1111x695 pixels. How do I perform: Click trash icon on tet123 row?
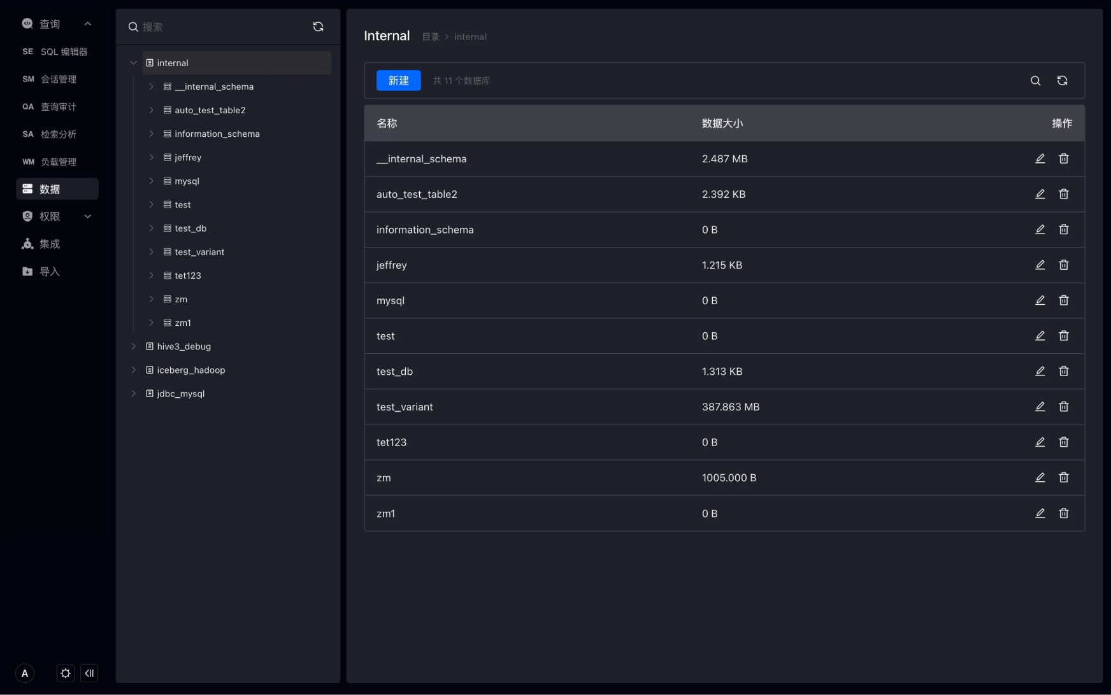pyautogui.click(x=1064, y=442)
